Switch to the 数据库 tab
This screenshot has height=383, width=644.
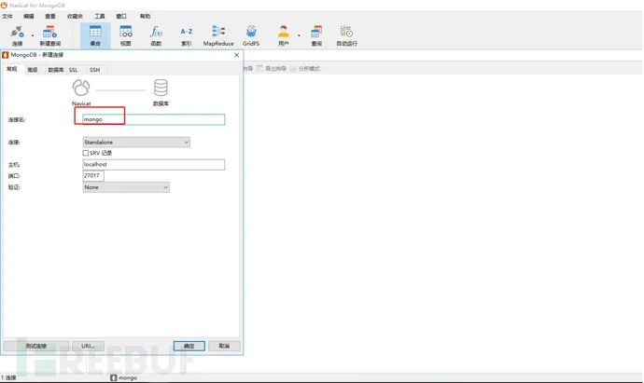pyautogui.click(x=55, y=70)
